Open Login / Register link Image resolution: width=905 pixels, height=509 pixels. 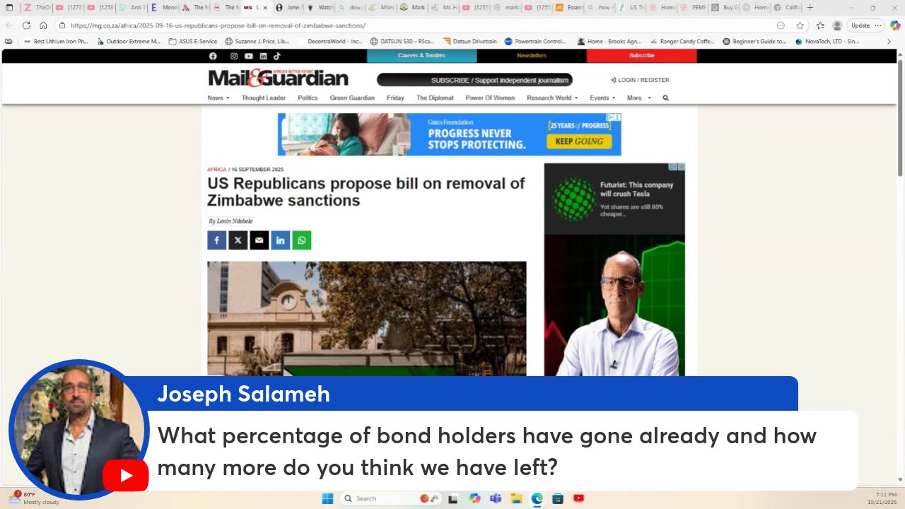[640, 80]
